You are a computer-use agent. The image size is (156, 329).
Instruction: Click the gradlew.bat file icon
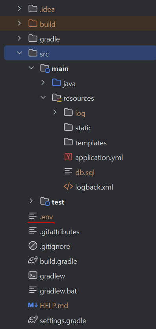33,290
